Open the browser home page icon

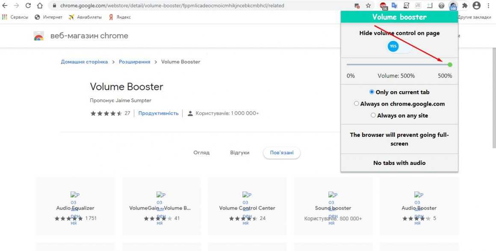(39, 6)
